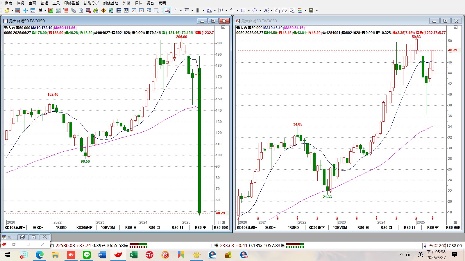Expand the fan lines tool dropdown
Viewport: 465px width, 261px height.
click(x=215, y=11)
